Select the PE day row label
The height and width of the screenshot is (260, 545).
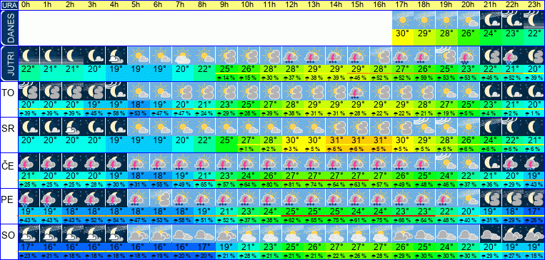pyautogui.click(x=9, y=200)
